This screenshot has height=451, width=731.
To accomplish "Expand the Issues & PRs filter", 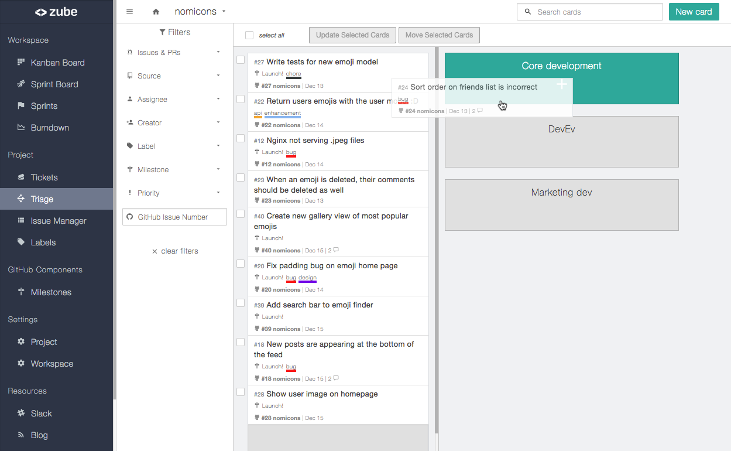I will tap(174, 52).
